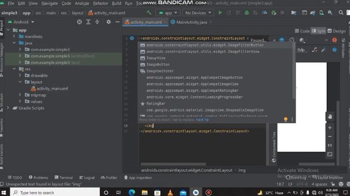Click the blue help icon in design toolbar
Screen dimensions: 350x196
click(334, 50)
